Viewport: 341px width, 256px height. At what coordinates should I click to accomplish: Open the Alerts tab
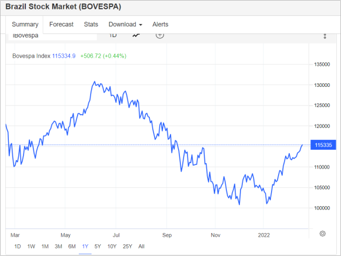point(161,24)
